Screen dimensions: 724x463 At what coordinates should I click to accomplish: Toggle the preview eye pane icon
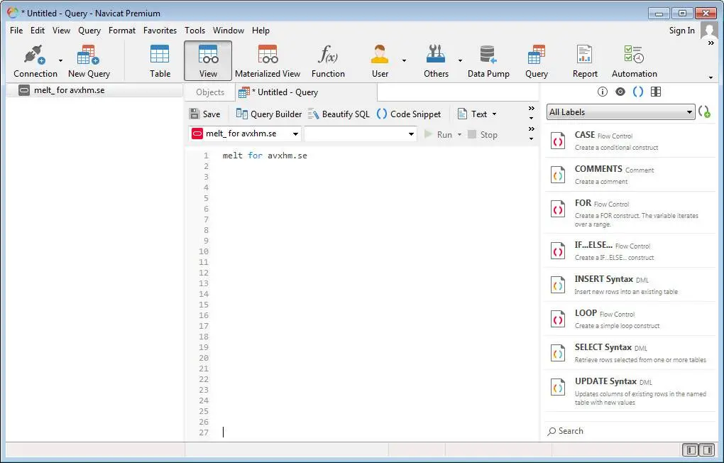coord(620,92)
